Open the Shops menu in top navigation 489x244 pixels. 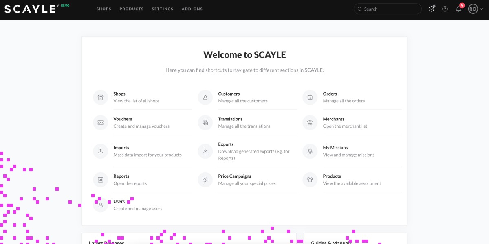coord(104,9)
